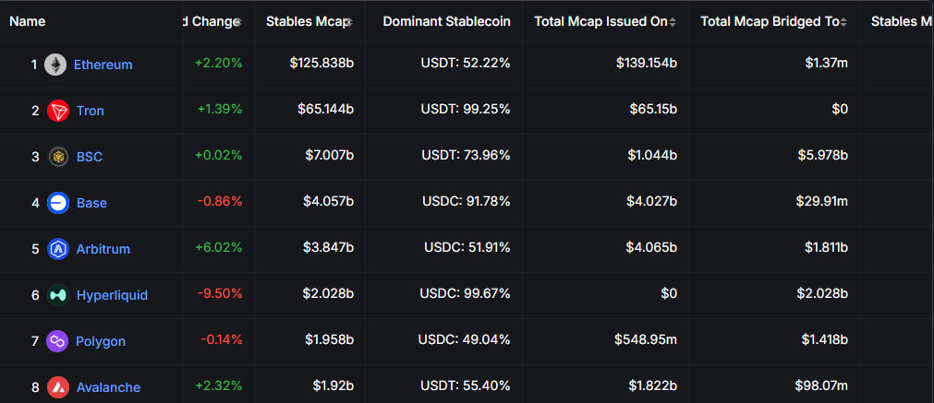Image resolution: width=934 pixels, height=403 pixels.
Task: Open the Tron chain link
Action: 91,111
